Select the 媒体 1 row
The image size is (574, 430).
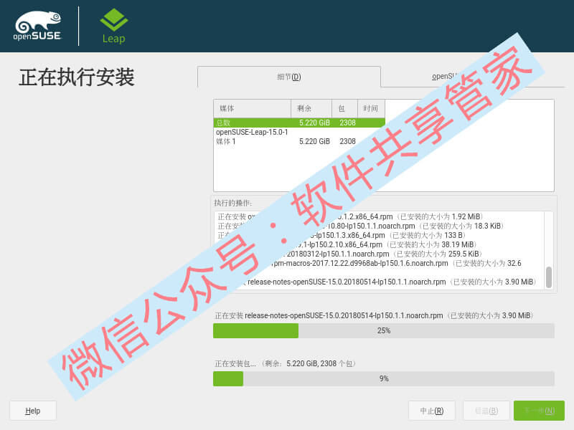pyautogui.click(x=299, y=141)
